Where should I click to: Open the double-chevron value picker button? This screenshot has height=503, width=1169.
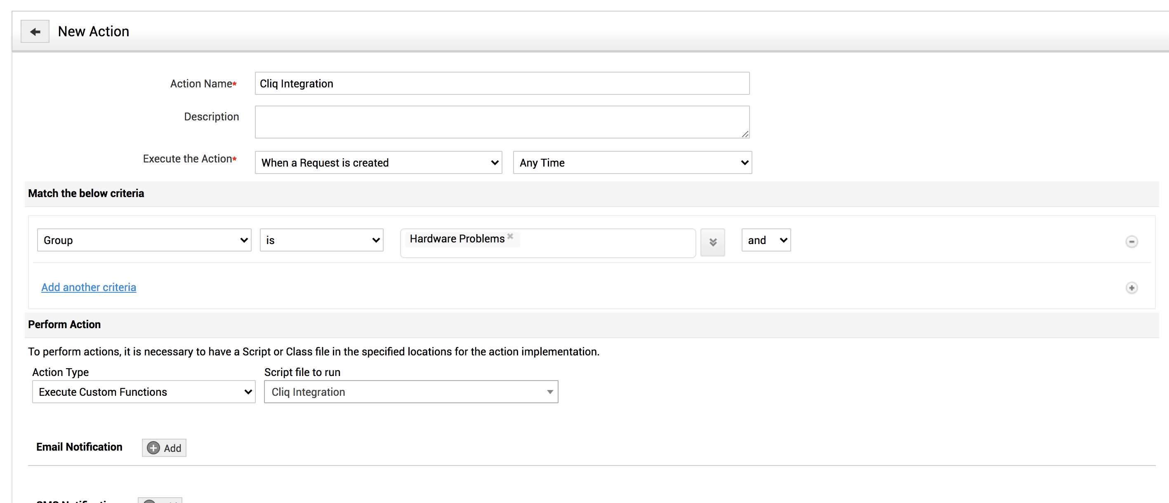pos(712,242)
